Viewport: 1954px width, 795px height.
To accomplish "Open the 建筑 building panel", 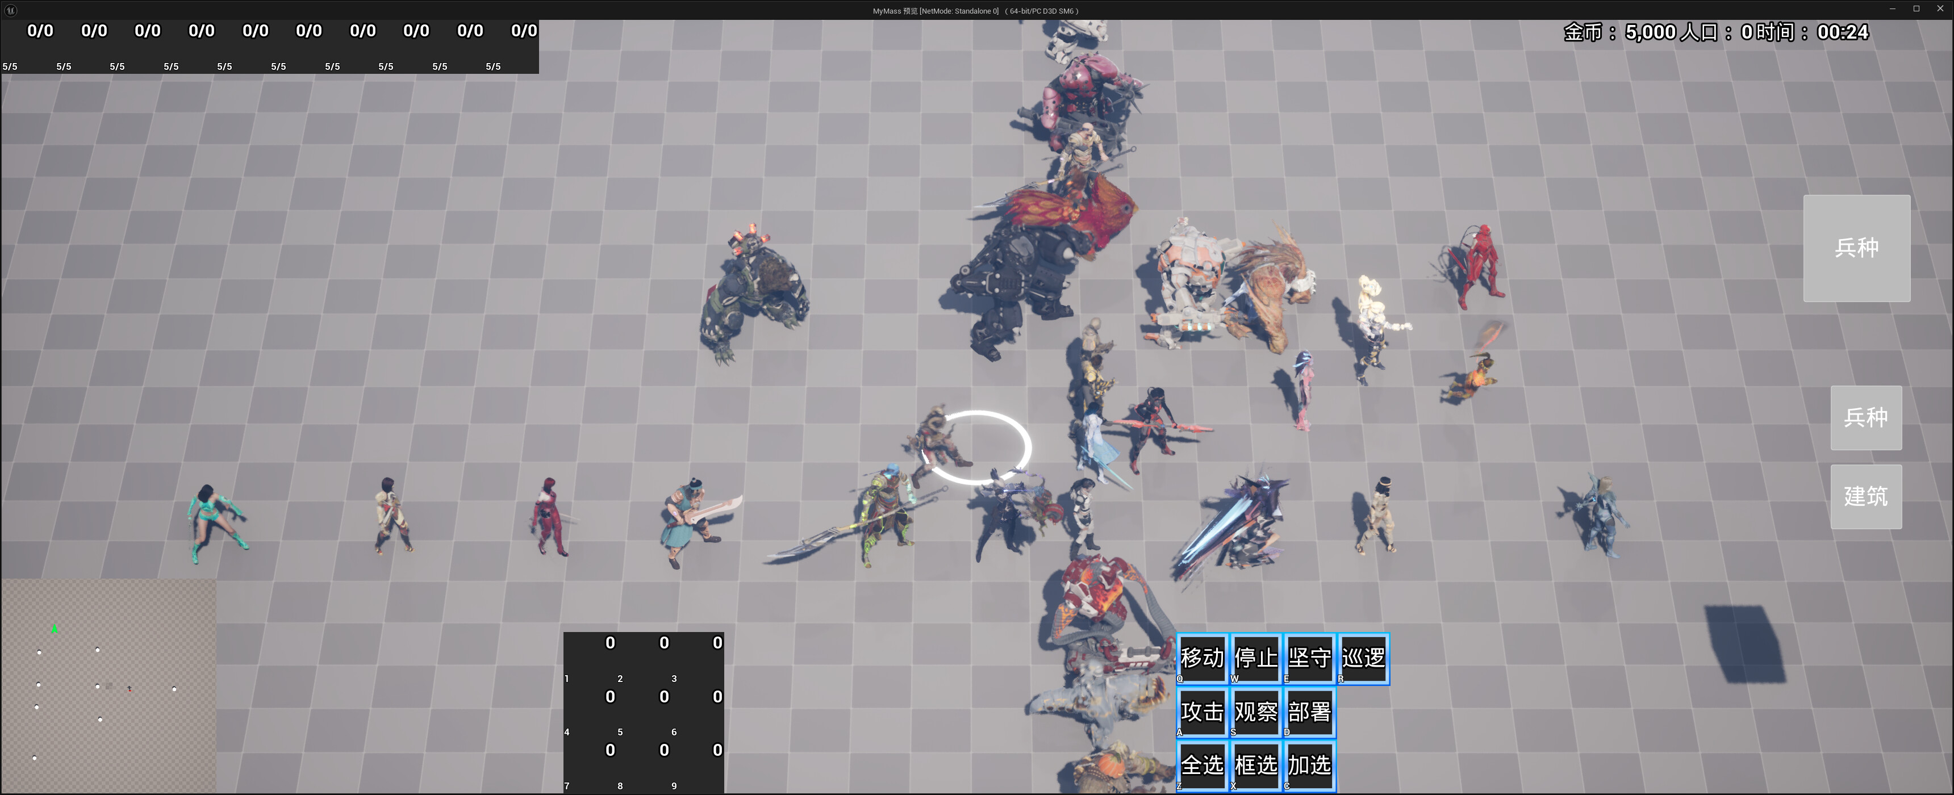I will coord(1866,496).
